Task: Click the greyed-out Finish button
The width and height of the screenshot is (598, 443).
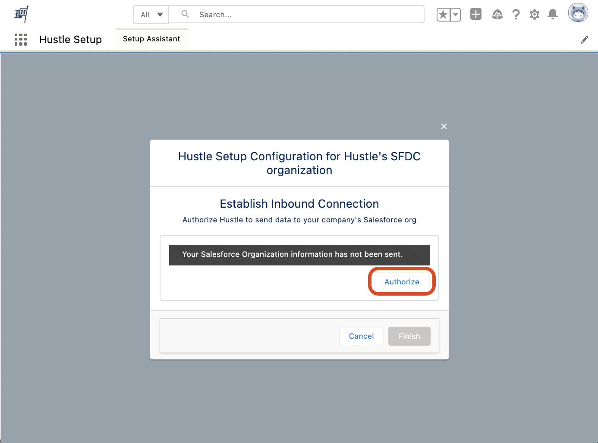Action: point(409,336)
